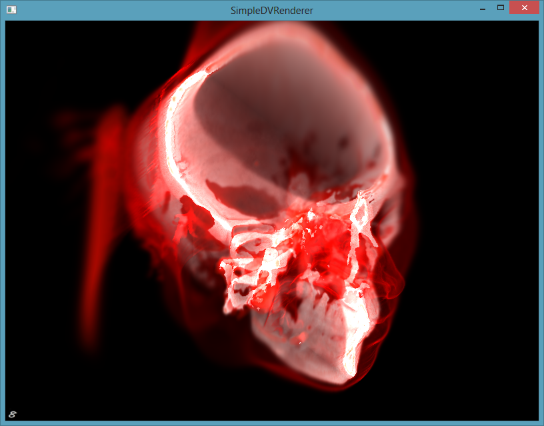The height and width of the screenshot is (426, 544).
Task: Click the frame counter number in bottom-left corner
Action: click(13, 414)
